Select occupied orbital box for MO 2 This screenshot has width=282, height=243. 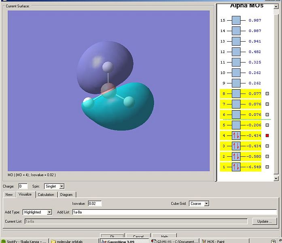(x=236, y=156)
